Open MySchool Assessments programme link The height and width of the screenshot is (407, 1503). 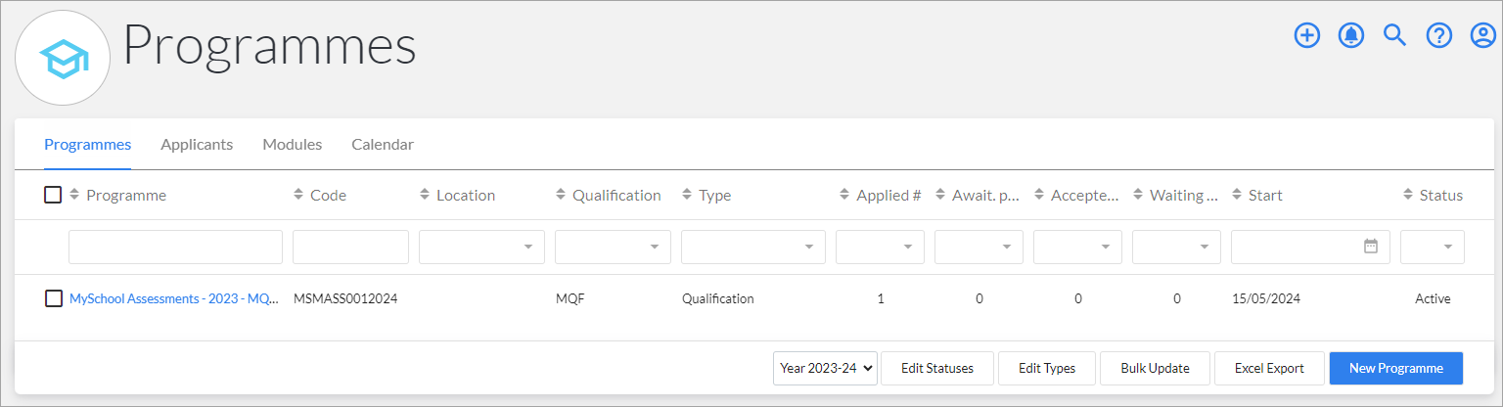[175, 298]
